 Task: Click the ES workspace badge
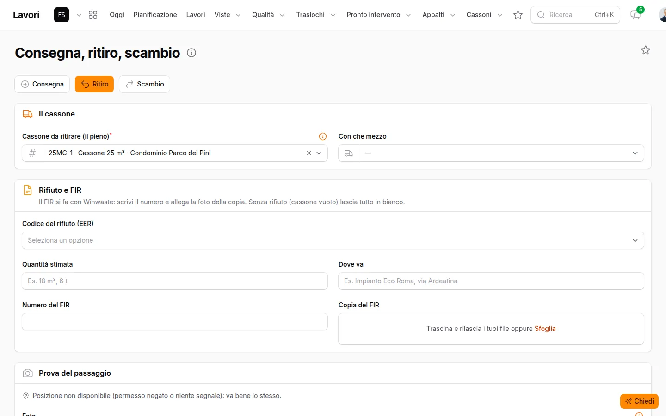(x=62, y=15)
